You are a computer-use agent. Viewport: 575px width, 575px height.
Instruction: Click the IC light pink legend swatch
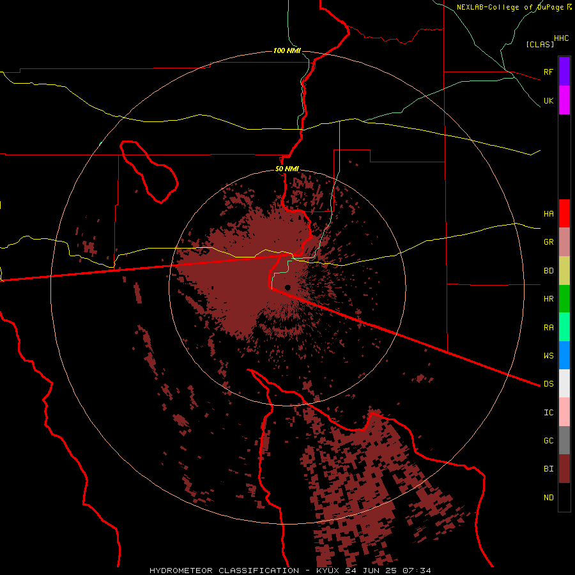click(x=564, y=412)
